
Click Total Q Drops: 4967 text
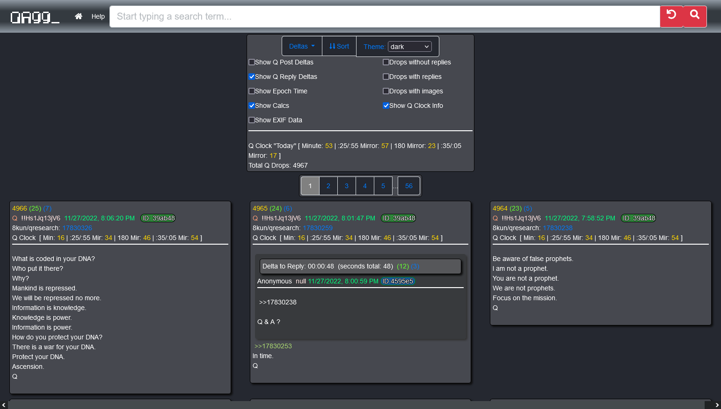(278, 165)
